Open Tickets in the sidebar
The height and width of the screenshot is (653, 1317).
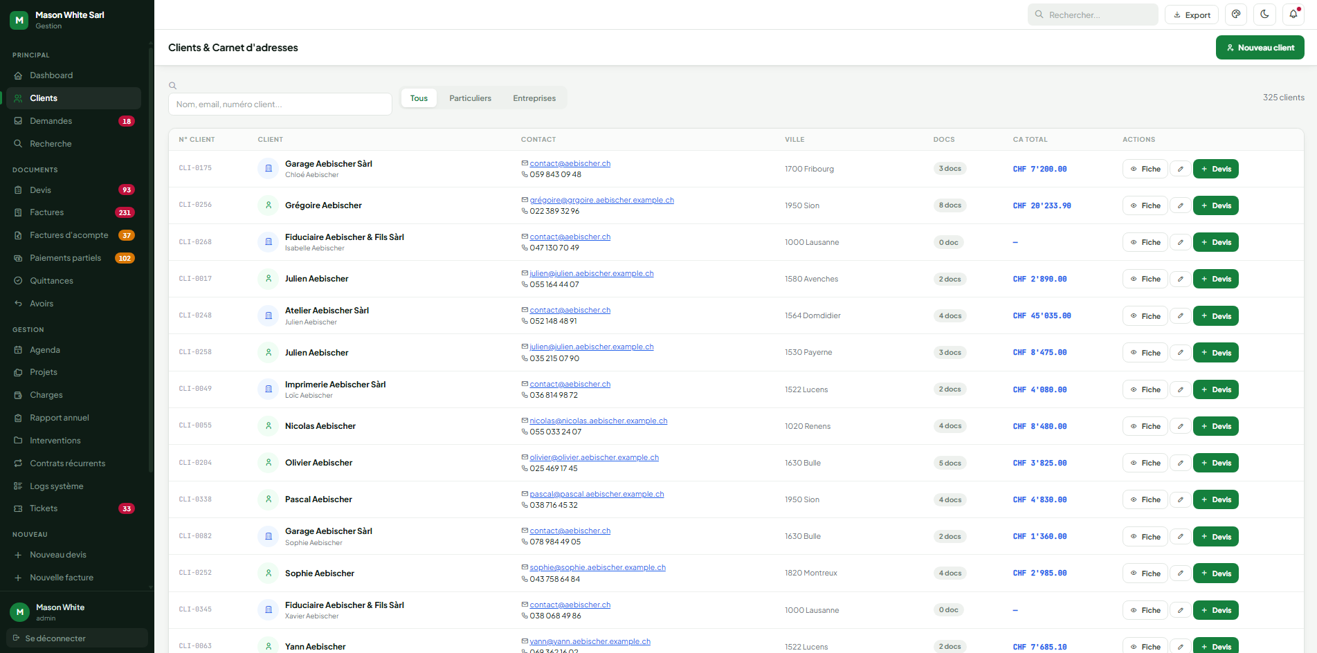coord(74,508)
